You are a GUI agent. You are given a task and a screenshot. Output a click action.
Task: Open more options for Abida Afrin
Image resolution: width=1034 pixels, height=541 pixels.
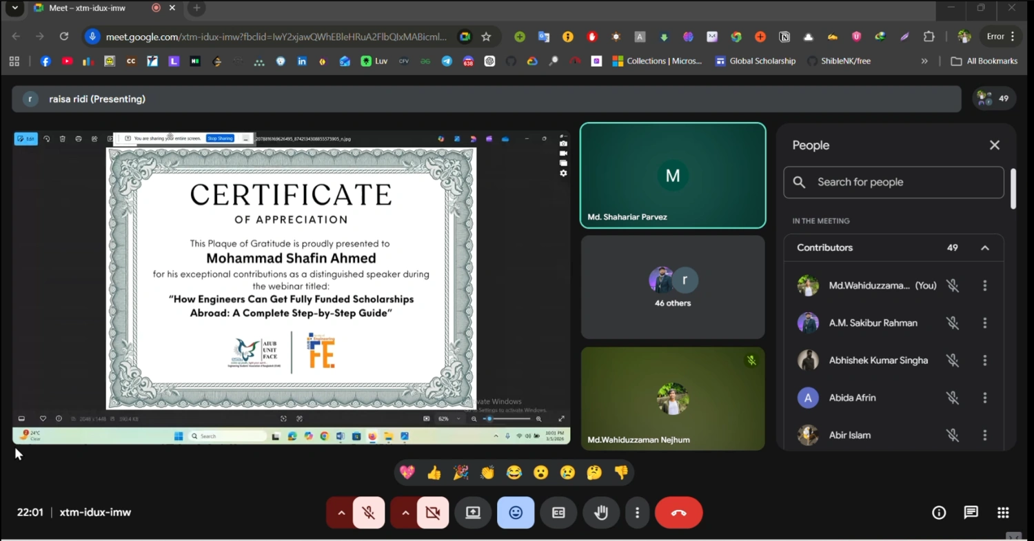985,398
